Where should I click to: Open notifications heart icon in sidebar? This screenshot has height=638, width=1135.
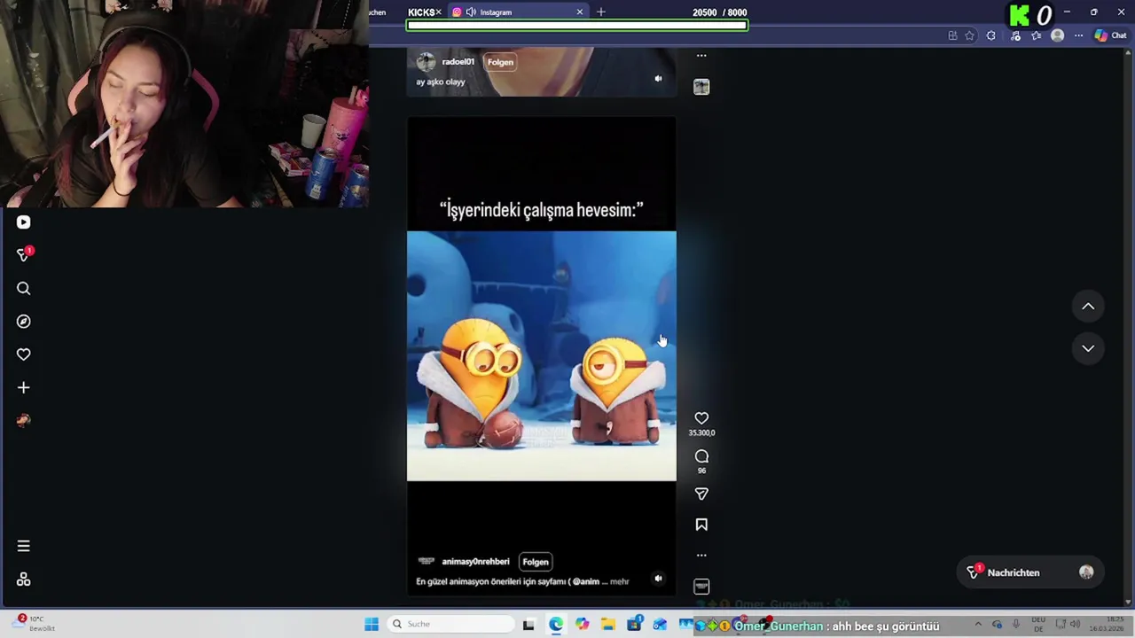click(x=24, y=354)
